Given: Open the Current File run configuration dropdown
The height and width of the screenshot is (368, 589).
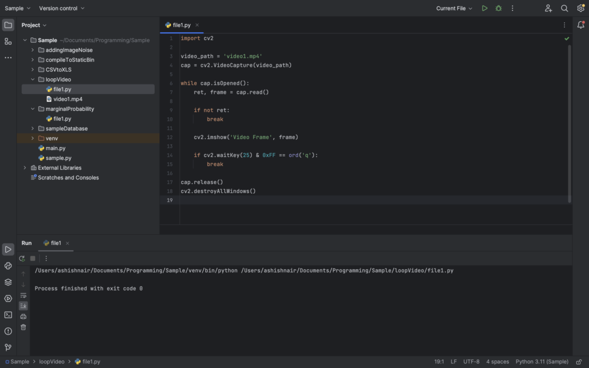Looking at the screenshot, I should tap(454, 8).
